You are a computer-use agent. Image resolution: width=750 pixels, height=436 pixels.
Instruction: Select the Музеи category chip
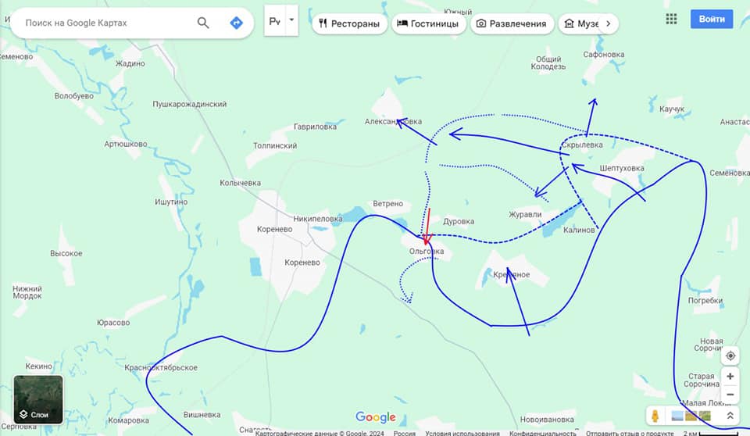point(580,23)
